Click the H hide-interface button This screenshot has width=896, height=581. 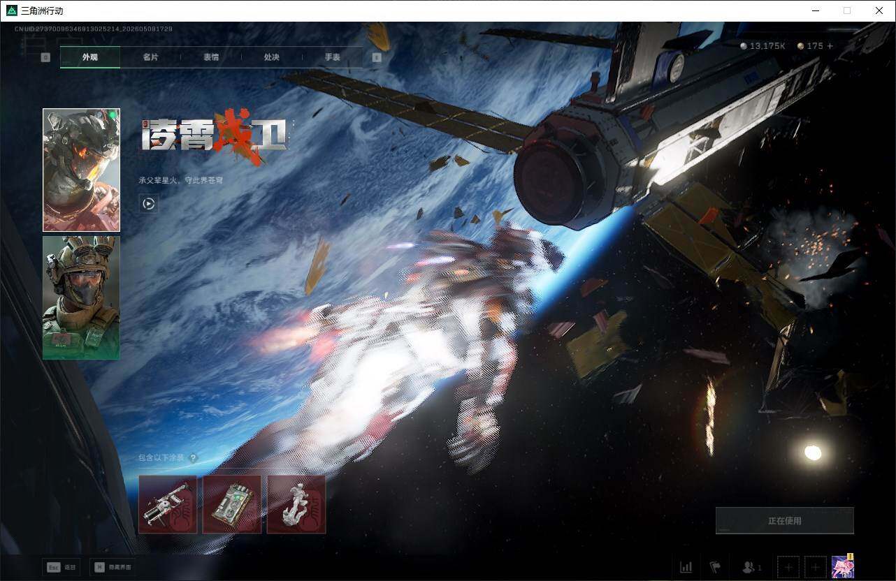click(x=113, y=567)
